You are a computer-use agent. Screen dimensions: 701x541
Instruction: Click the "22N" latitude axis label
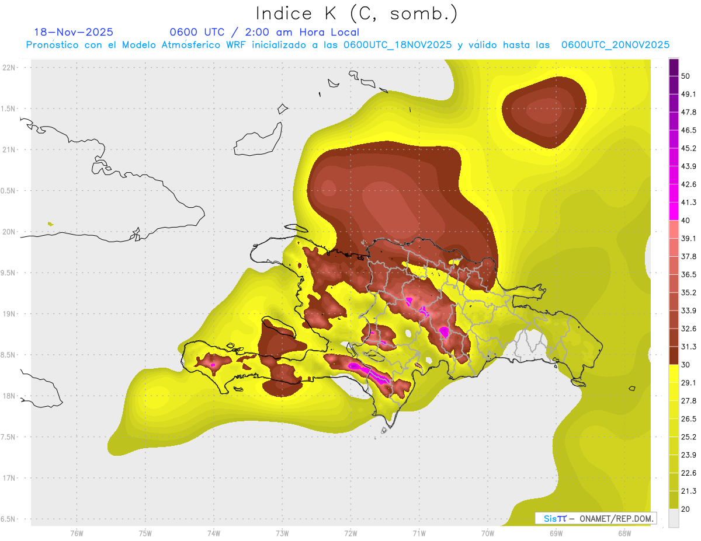tap(9, 67)
